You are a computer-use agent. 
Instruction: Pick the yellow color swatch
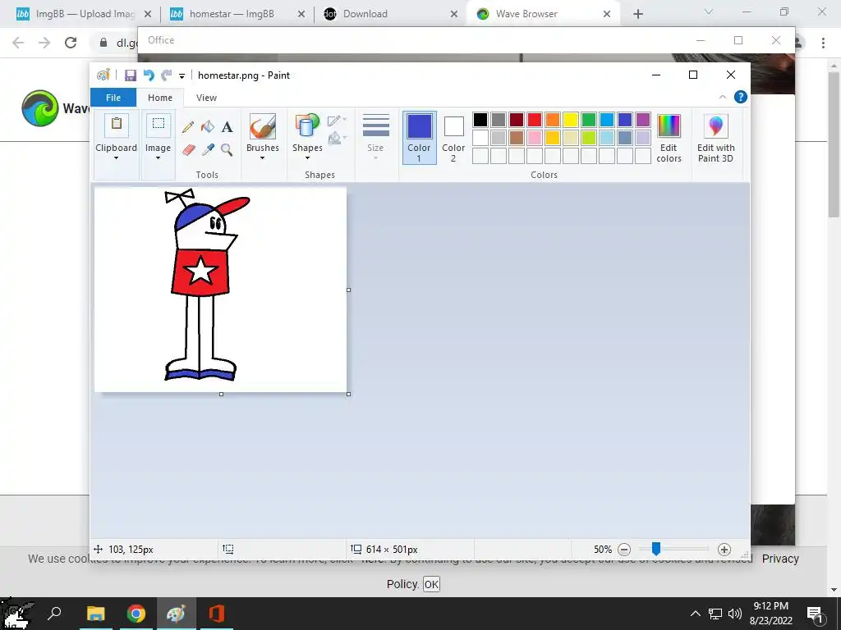point(571,120)
